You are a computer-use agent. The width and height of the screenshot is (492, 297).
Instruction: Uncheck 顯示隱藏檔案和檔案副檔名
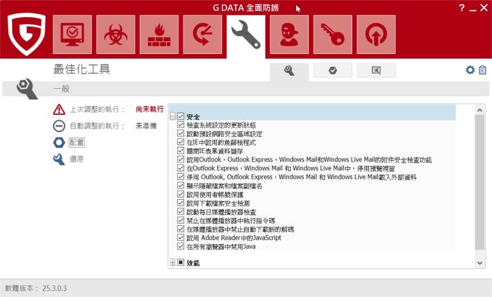coord(181,185)
